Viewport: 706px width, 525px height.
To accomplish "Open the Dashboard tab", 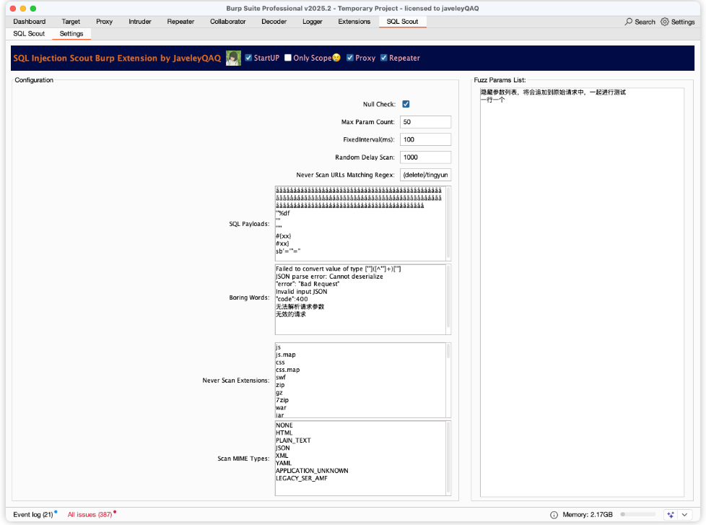I will point(30,22).
